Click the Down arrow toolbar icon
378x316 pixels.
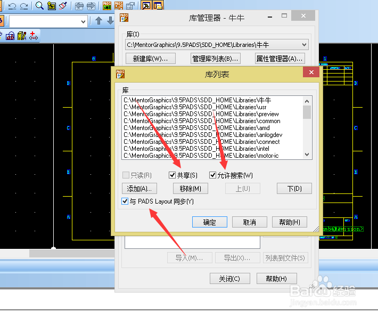pos(110,20)
